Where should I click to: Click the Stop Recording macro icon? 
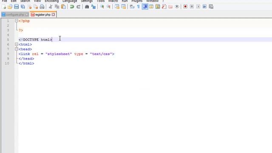pyautogui.click(x=192, y=7)
